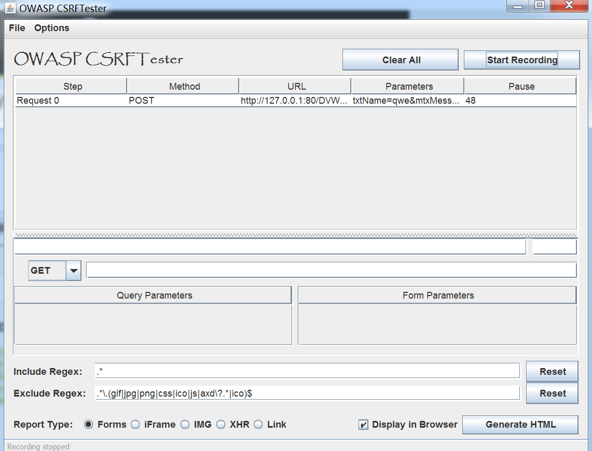This screenshot has width=592, height=451.
Task: Click the Java icon in the title bar
Action: [10, 8]
